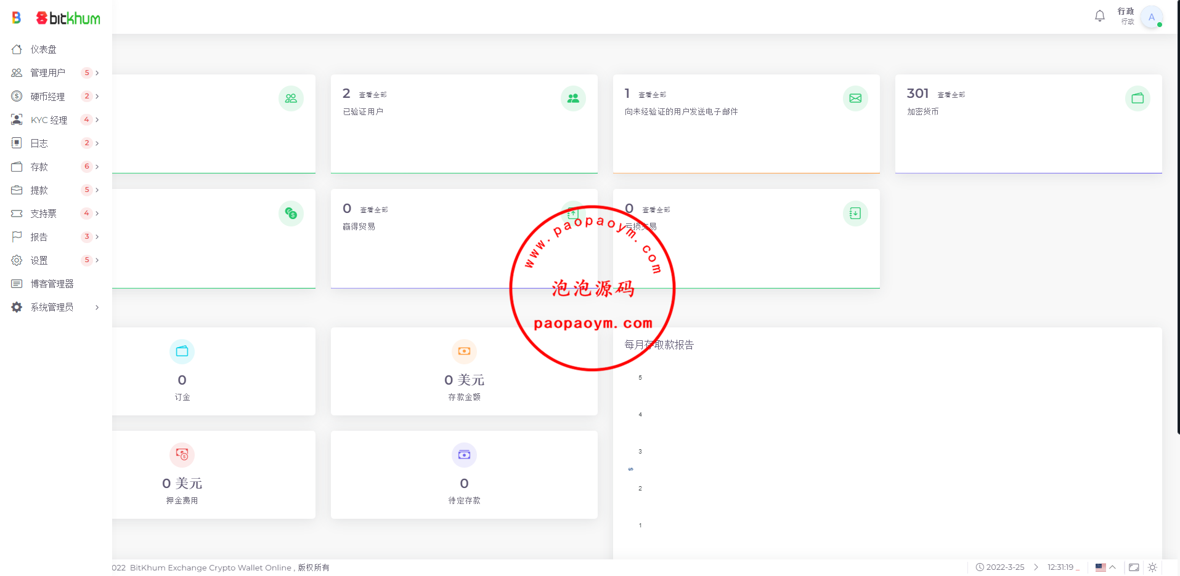Go to 仪表盘 dashboard menu item
Image resolution: width=1180 pixels, height=576 pixels.
(x=43, y=49)
